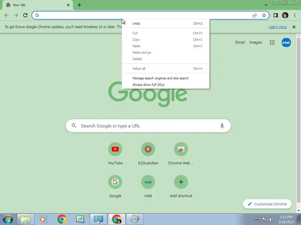Viewport: 301px width, 225px height.
Task: Click Customize Chrome button
Action: point(267,204)
